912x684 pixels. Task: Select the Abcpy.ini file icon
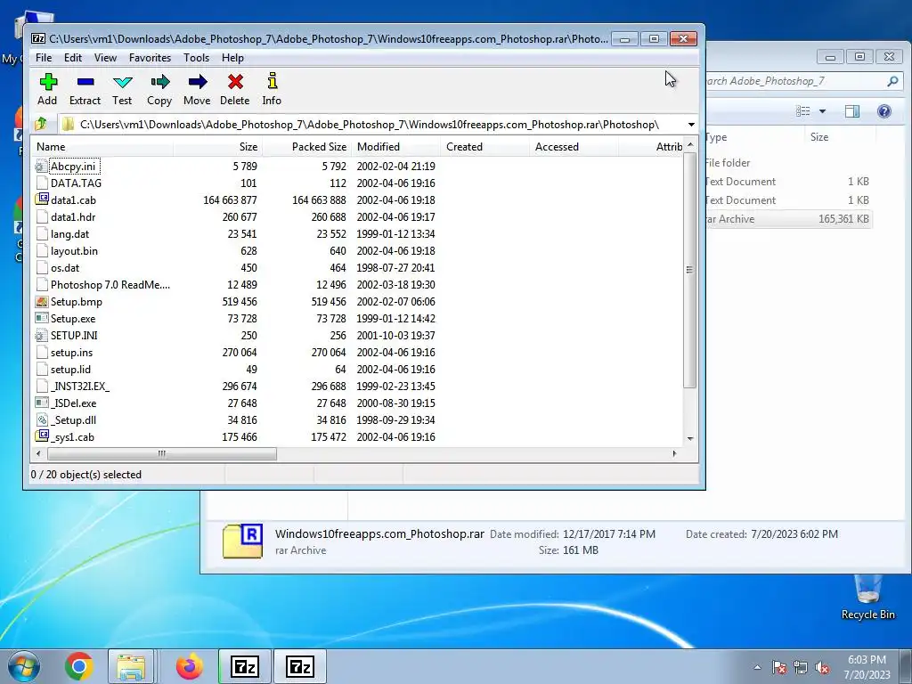41,167
